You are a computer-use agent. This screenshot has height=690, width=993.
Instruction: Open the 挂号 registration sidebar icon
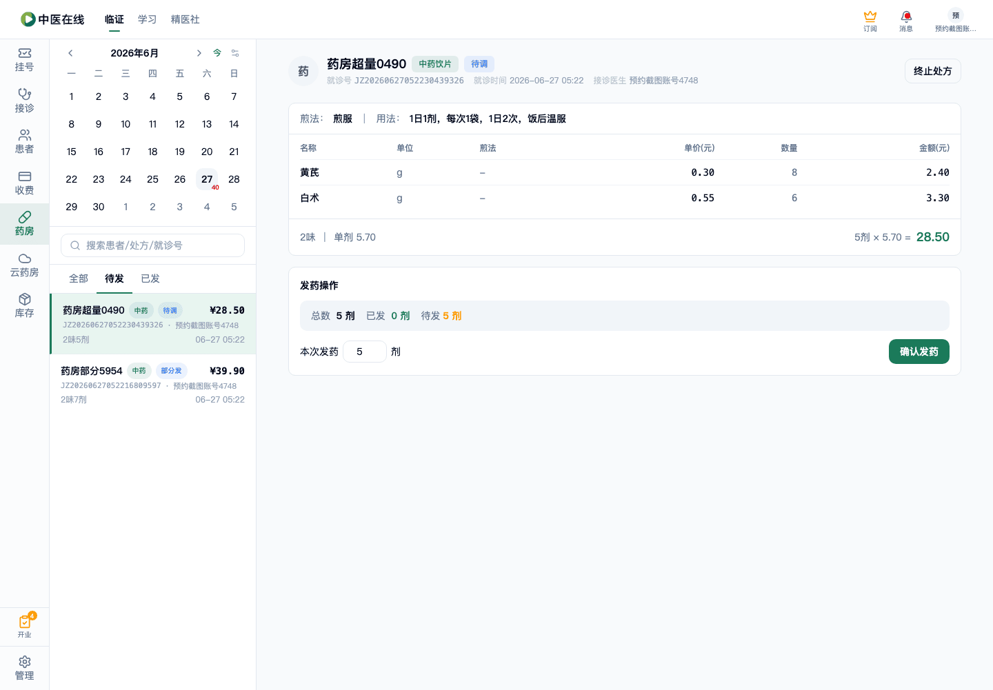24,60
